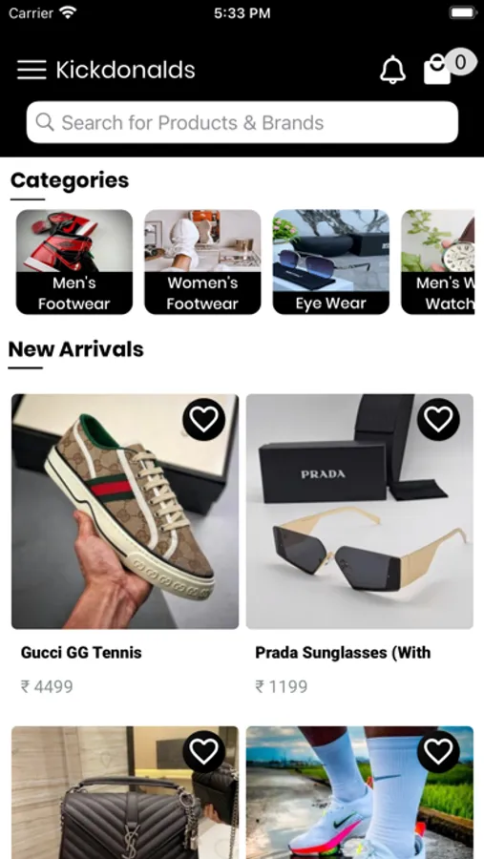Open Prada sunglasses product image
484x859 pixels.
coord(360,512)
